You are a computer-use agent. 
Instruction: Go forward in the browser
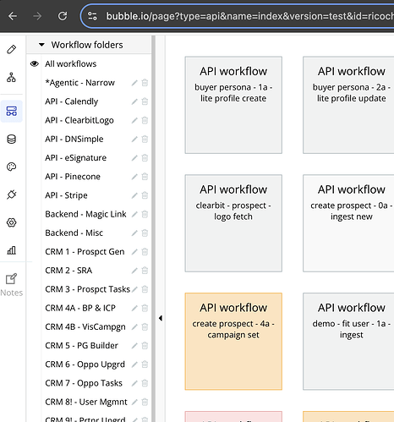coord(37,16)
